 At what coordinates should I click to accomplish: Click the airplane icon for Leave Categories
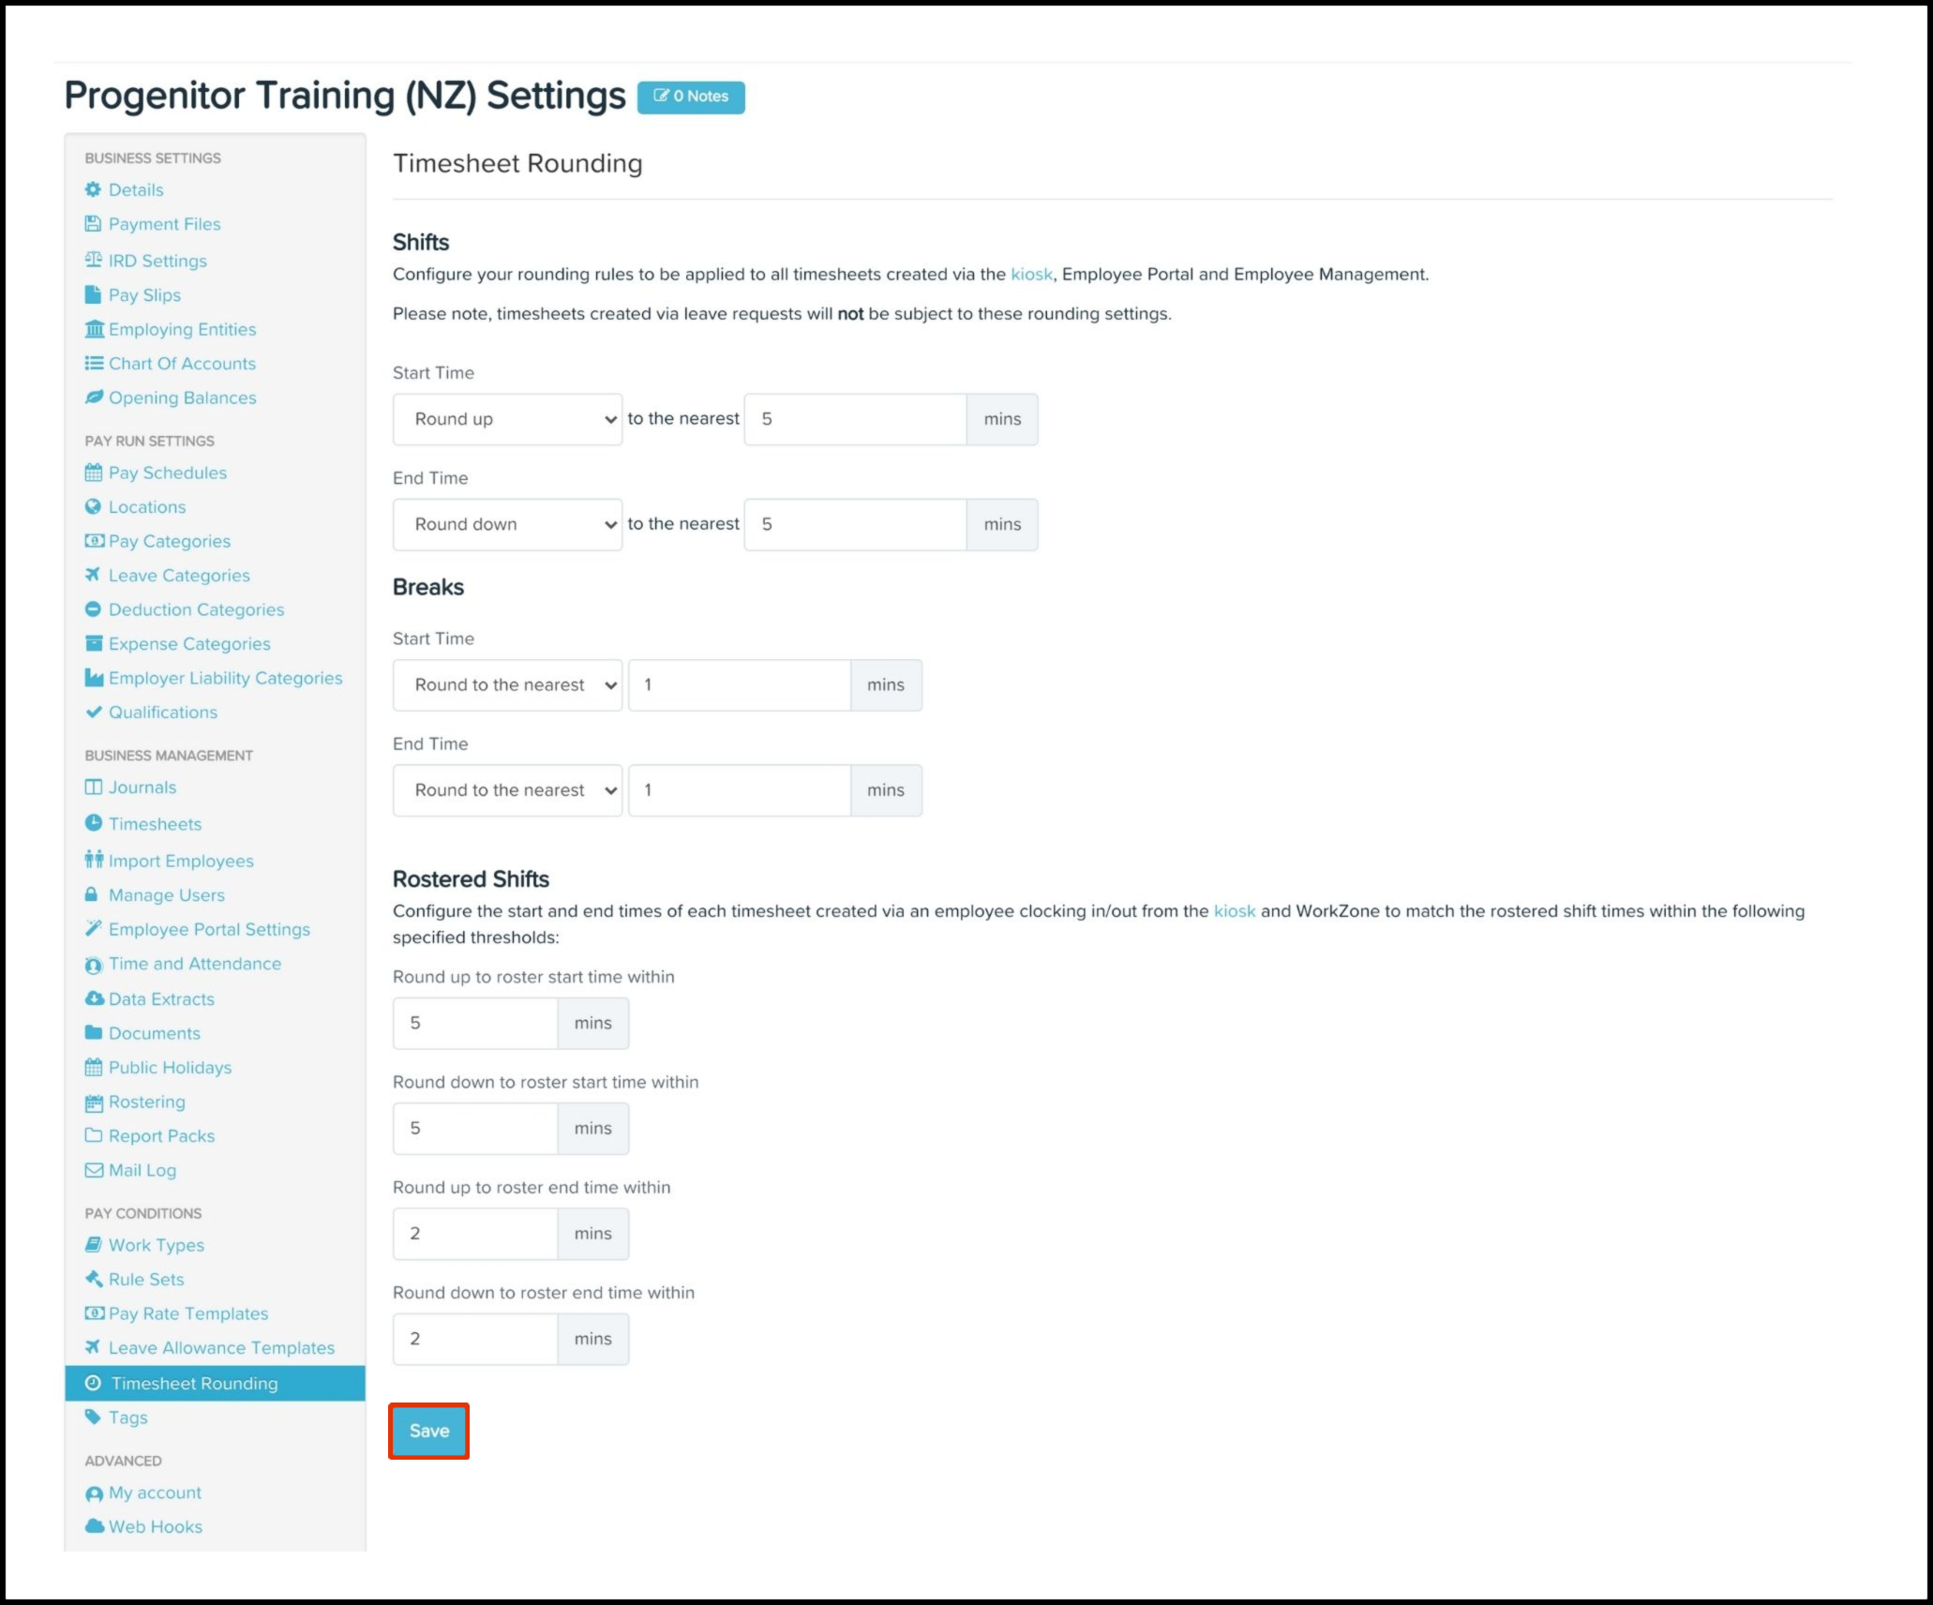[93, 575]
